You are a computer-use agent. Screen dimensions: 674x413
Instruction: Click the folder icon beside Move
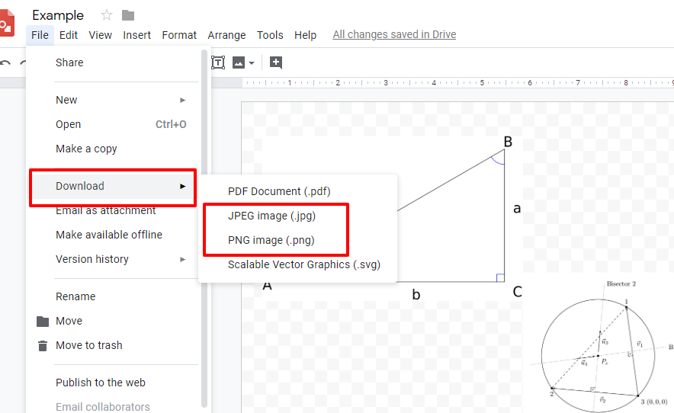click(43, 321)
